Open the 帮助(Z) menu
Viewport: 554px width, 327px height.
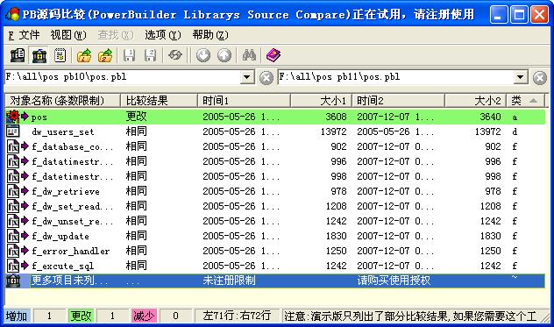click(210, 35)
